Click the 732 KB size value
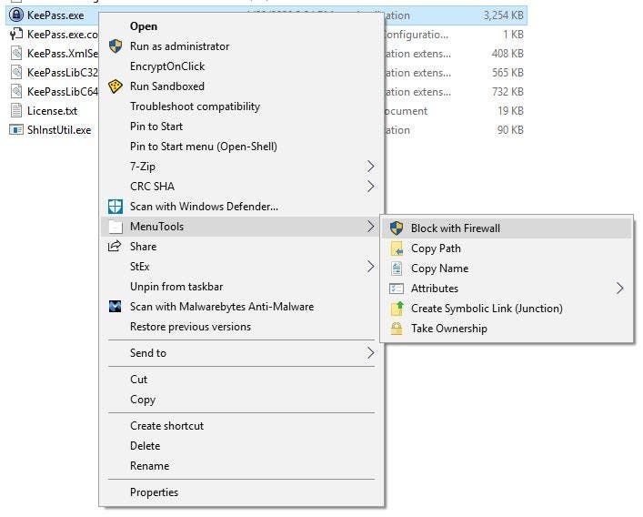 coord(507,92)
